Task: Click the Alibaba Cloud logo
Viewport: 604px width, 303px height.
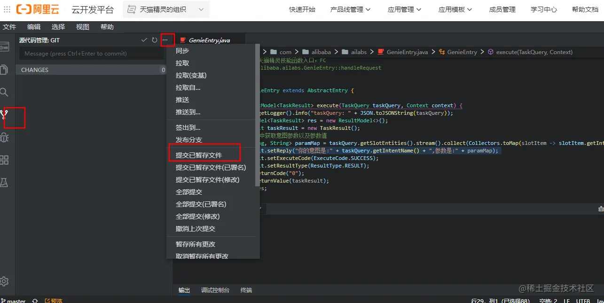Action: (38, 9)
